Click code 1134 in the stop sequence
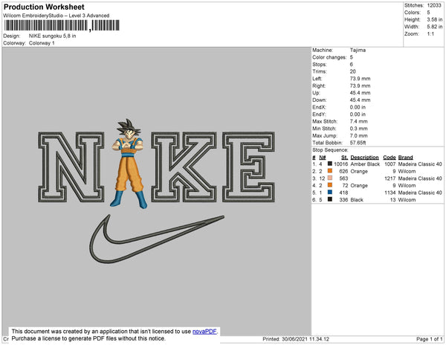The height and width of the screenshot is (345, 446). click(x=390, y=193)
